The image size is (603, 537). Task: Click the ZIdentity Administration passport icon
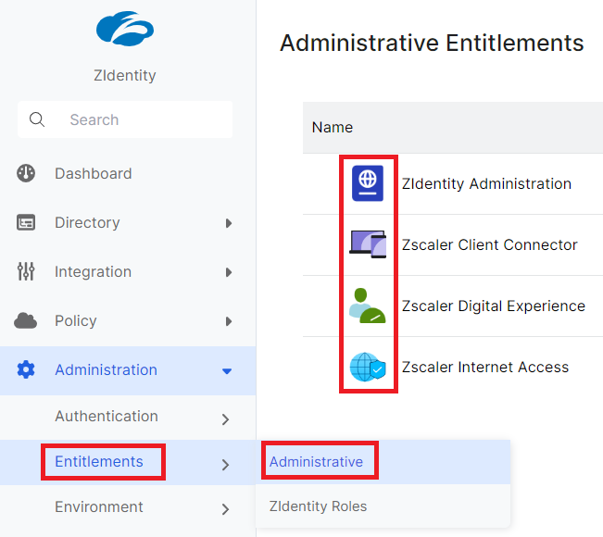368,183
